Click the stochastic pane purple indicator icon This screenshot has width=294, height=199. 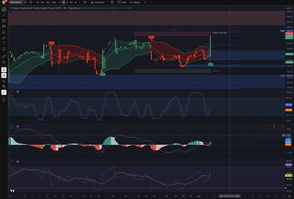pyautogui.click(x=18, y=92)
